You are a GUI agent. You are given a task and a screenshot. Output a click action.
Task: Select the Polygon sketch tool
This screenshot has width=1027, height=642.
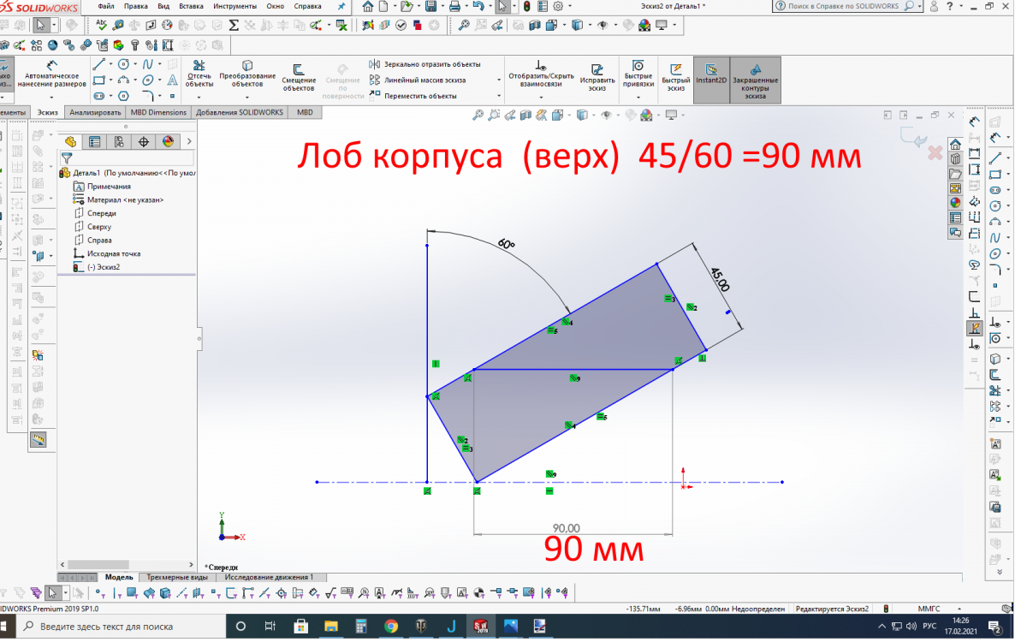pyautogui.click(x=124, y=96)
